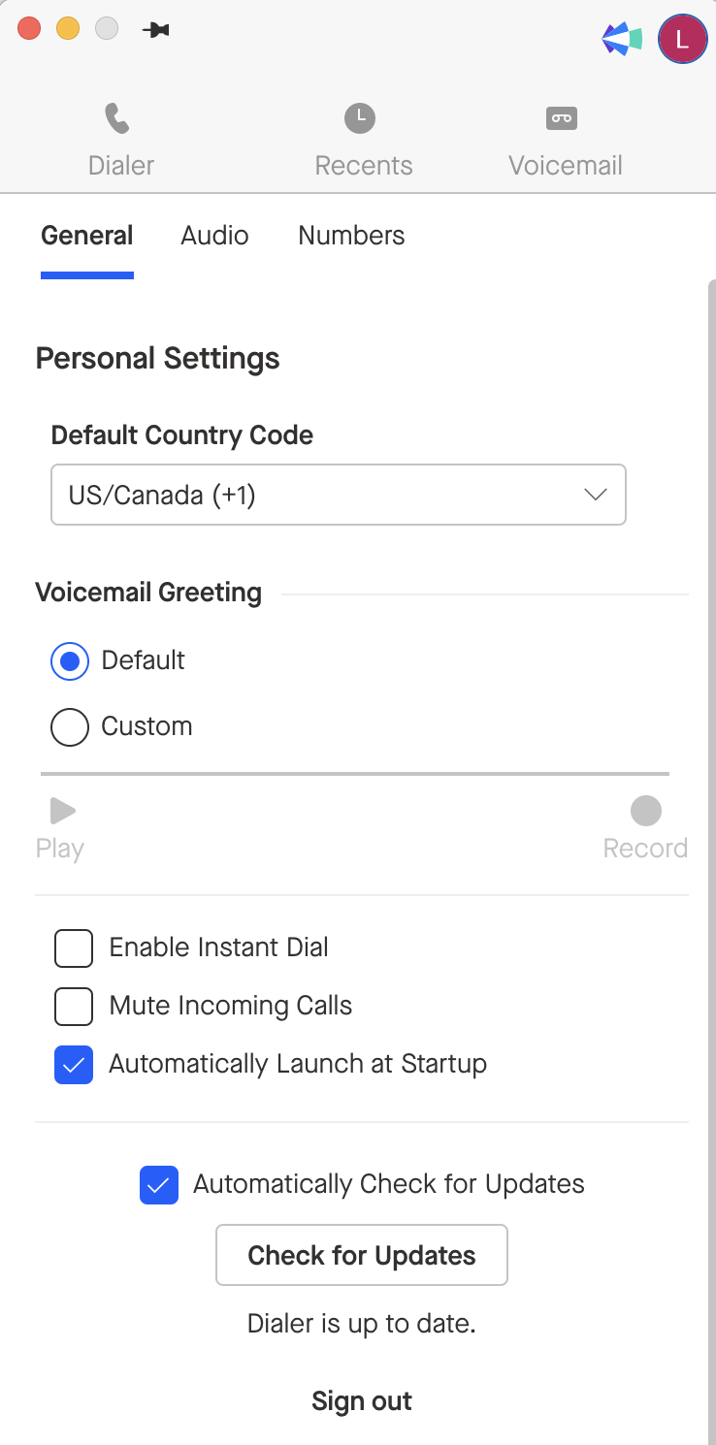Open the Voicemail tape icon

[x=562, y=118]
